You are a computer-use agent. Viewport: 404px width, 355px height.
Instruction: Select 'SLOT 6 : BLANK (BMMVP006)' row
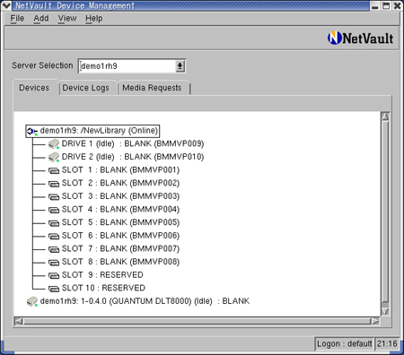click(x=114, y=236)
